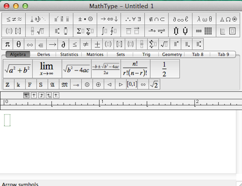
Task: Insert the partial derivative symbol in small bar
Action: point(63,44)
